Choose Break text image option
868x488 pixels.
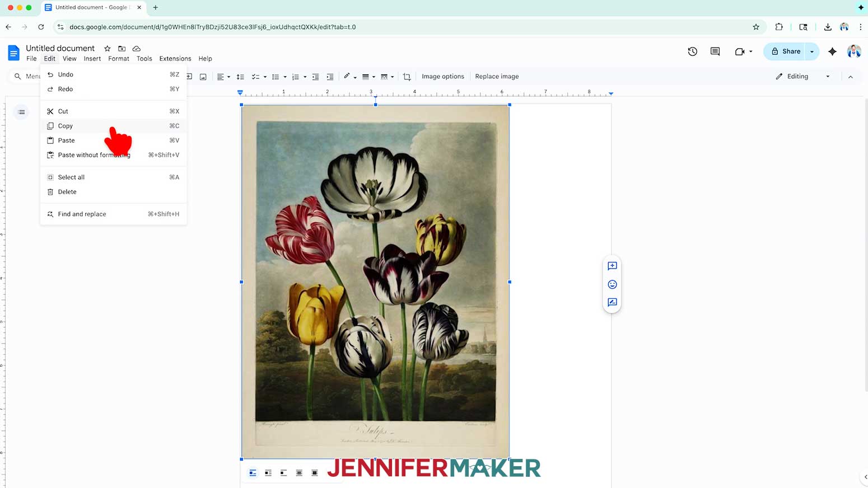[x=283, y=473]
